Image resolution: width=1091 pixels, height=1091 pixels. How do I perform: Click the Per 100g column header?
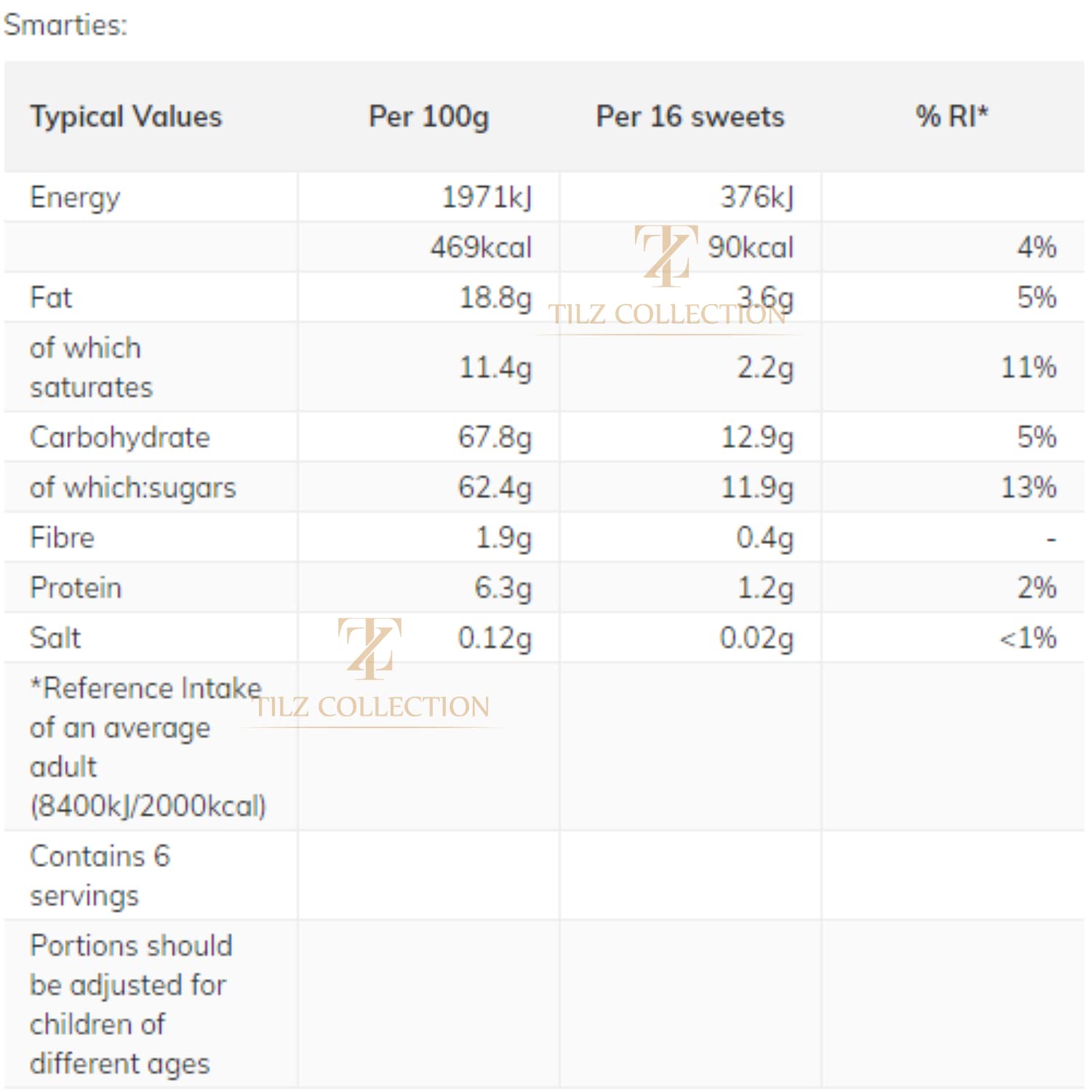point(428,117)
